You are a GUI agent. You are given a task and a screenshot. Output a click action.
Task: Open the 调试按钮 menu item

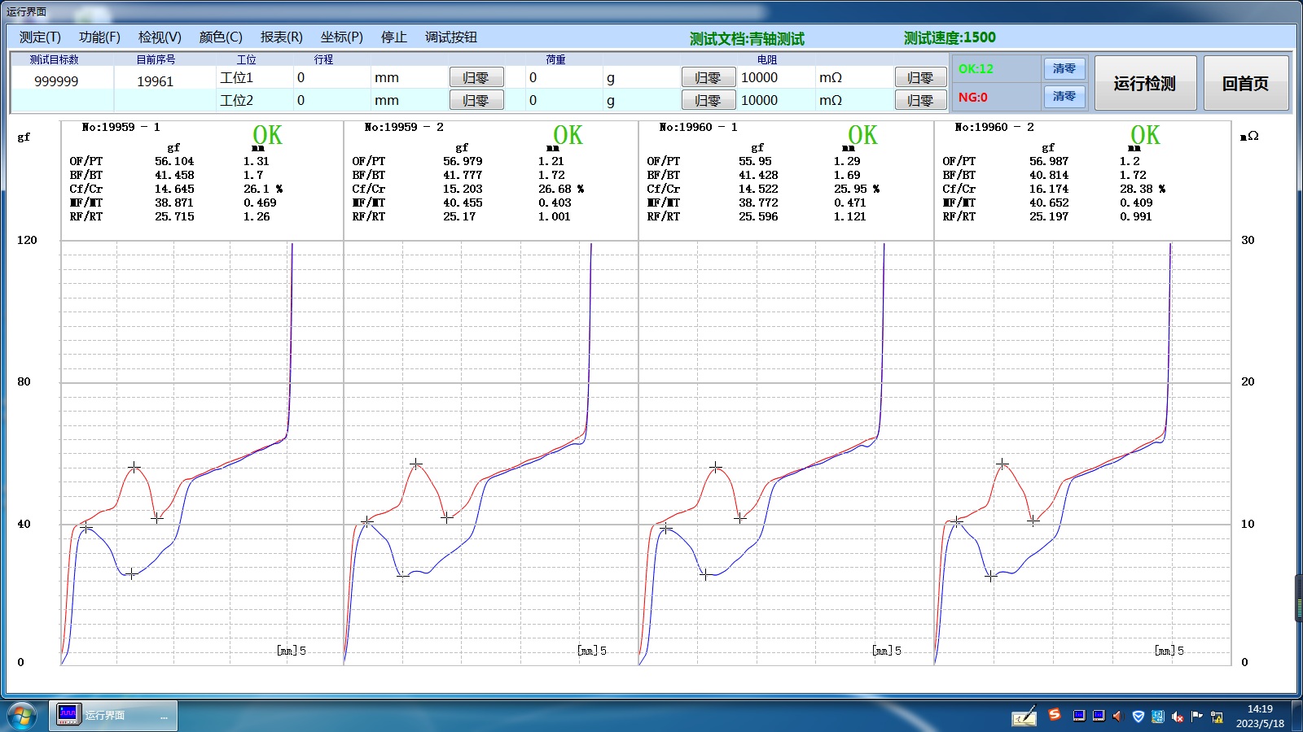[451, 37]
